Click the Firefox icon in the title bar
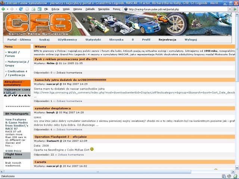The height and width of the screenshot is (179, 239). point(2,3)
